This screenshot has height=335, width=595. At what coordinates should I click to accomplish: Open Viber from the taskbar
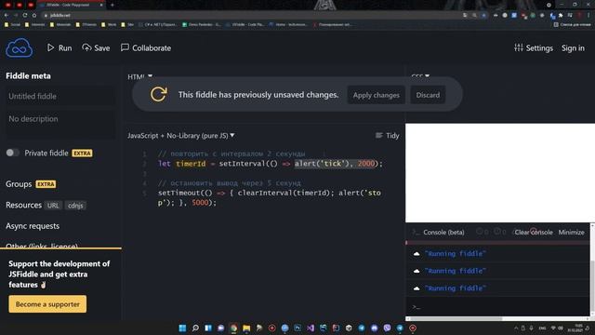point(387,328)
